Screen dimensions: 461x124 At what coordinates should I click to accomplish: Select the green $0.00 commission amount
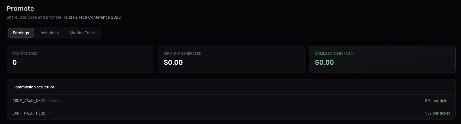[x=324, y=63]
